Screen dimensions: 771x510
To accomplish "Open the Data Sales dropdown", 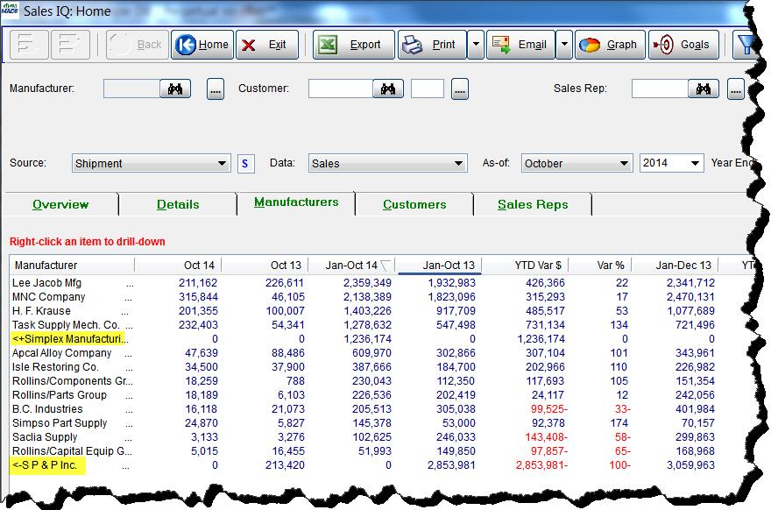I will point(387,163).
